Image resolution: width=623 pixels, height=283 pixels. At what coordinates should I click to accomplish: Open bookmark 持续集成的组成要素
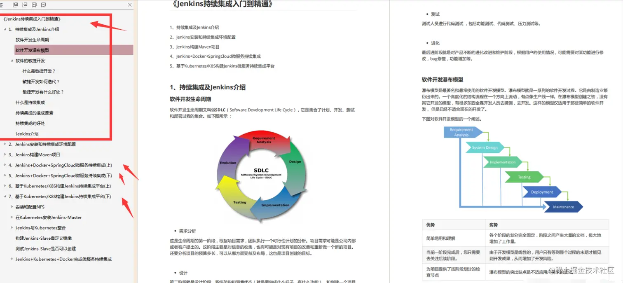pyautogui.click(x=34, y=113)
